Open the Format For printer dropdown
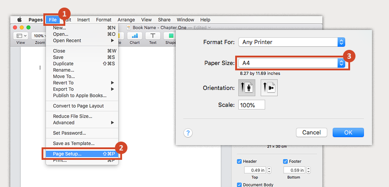Viewport: 389px width, 187px height. coord(292,42)
